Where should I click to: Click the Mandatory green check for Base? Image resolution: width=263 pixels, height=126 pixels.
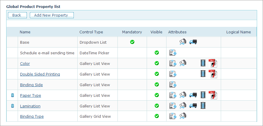pyautogui.click(x=132, y=42)
